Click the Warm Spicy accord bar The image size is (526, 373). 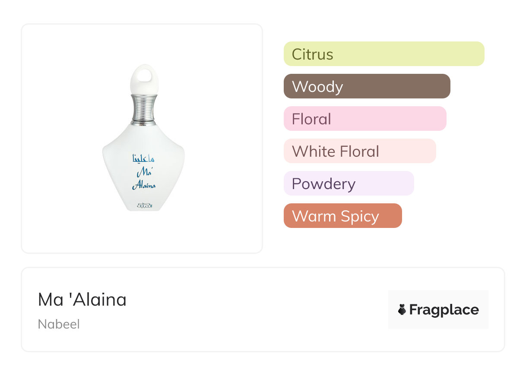342,216
